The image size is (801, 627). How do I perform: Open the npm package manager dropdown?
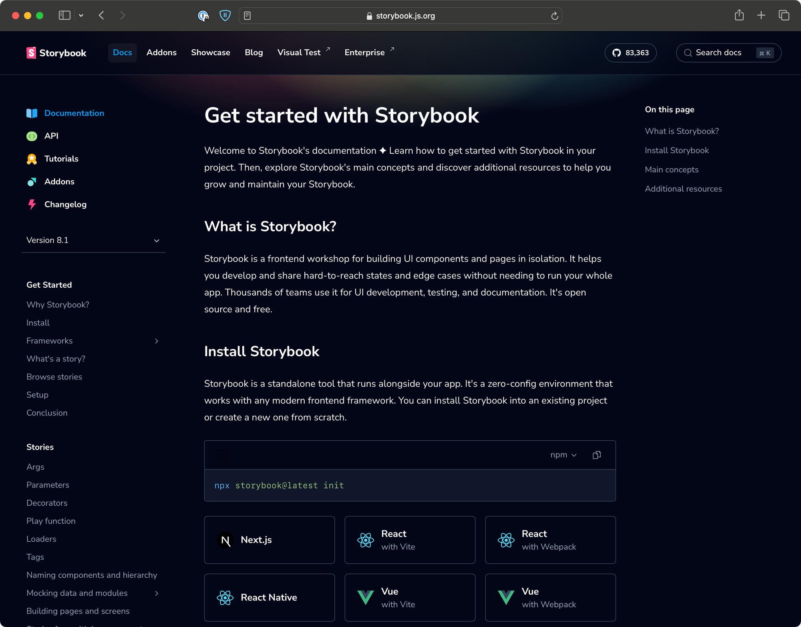click(563, 455)
